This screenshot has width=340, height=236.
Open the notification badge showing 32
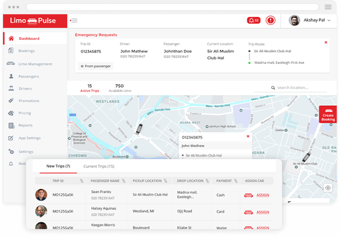tap(254, 20)
